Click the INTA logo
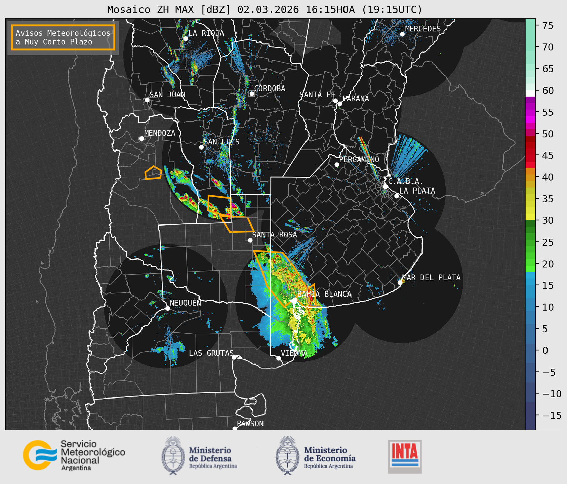Screen dimensions: 567x484 (x=405, y=456)
